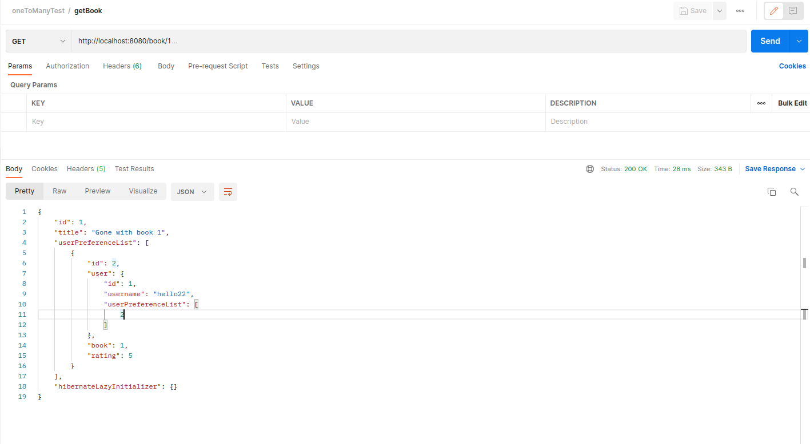Open the Test Results tab
Image resolution: width=810 pixels, height=444 pixels.
pos(134,169)
